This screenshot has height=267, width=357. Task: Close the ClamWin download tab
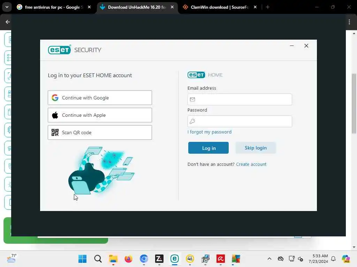(x=255, y=7)
